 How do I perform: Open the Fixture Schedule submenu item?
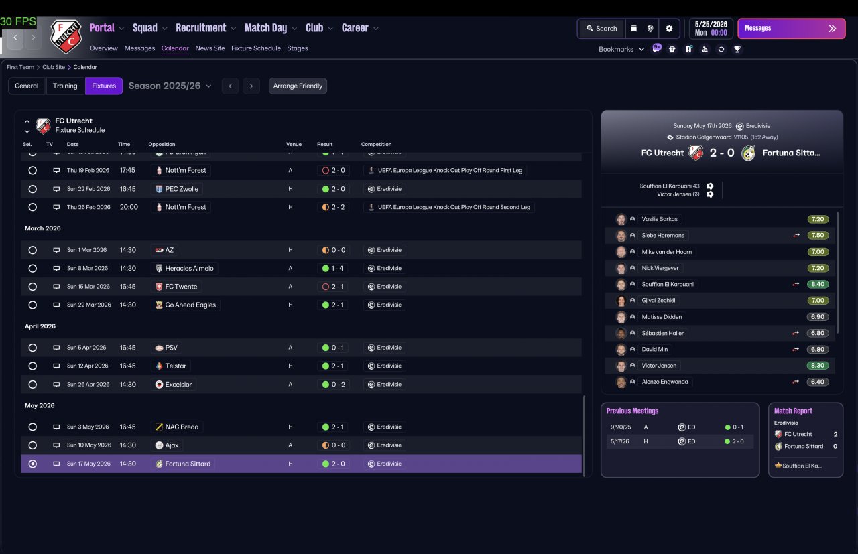pos(256,48)
